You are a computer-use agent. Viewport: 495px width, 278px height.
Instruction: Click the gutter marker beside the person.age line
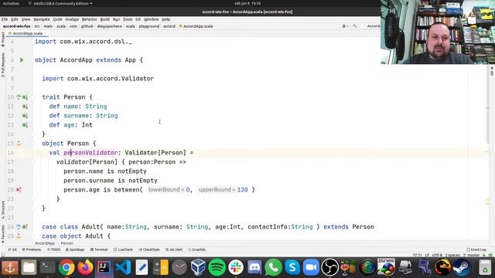19,190
